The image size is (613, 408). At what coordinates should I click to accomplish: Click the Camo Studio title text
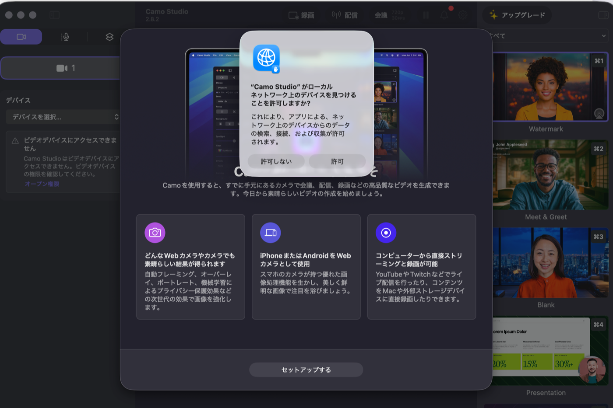tap(167, 11)
